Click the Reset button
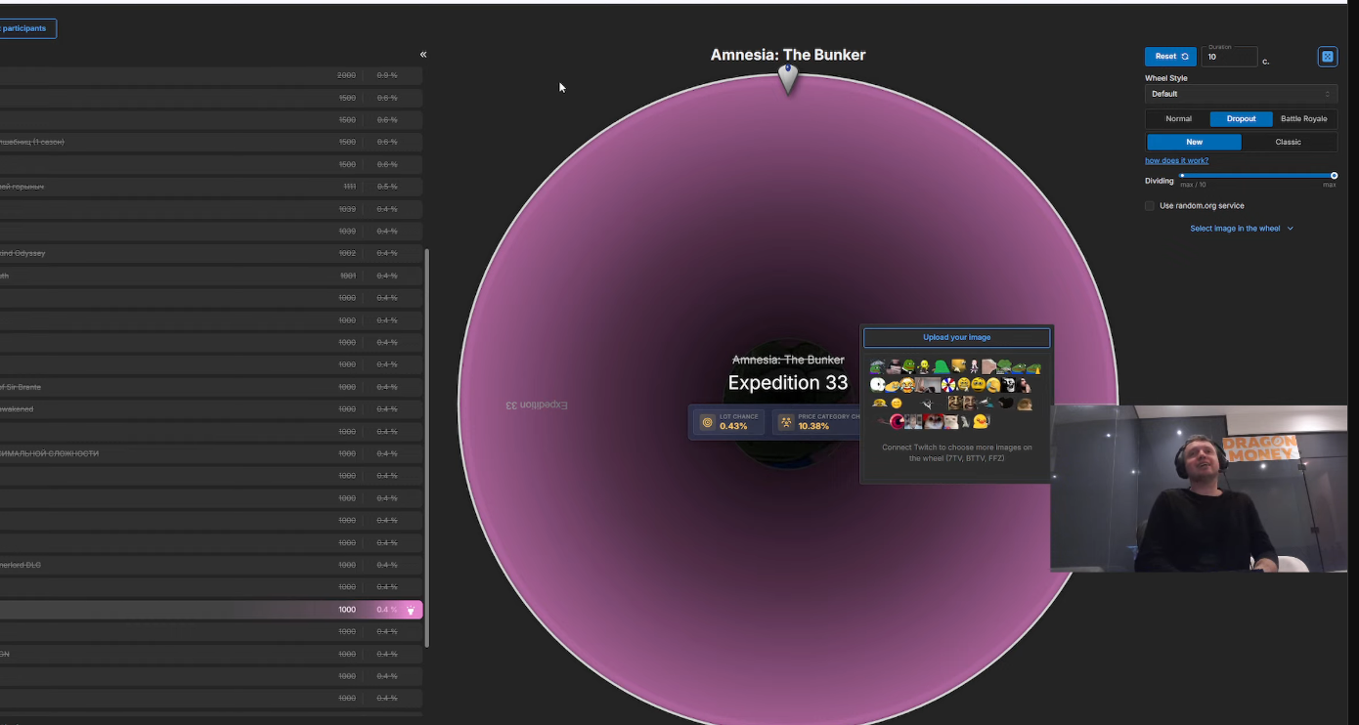 [1170, 57]
